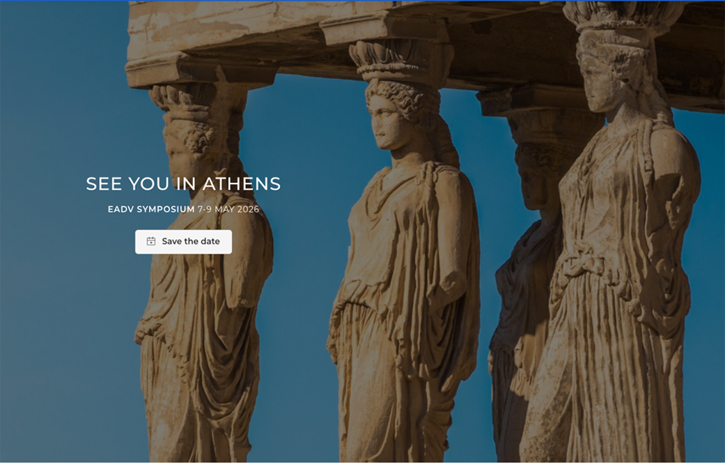Image resolution: width=725 pixels, height=465 pixels.
Task: Click the EADV SYMPOSIUM label
Action: (x=151, y=209)
